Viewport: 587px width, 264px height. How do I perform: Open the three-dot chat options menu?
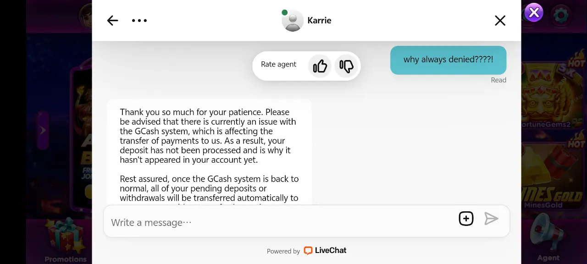pos(139,20)
